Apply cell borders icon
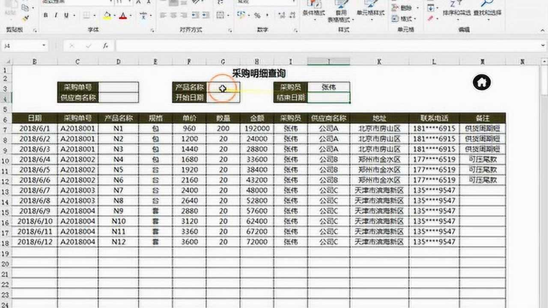 [86, 15]
